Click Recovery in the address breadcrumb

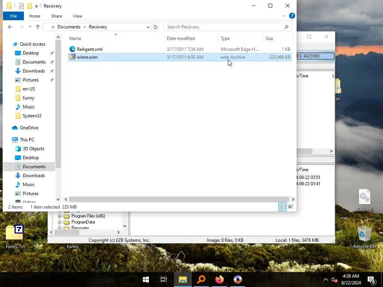coord(98,27)
